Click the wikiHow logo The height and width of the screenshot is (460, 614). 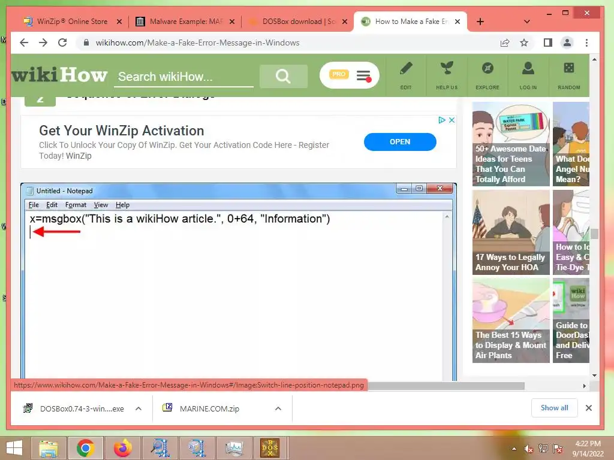click(x=59, y=75)
